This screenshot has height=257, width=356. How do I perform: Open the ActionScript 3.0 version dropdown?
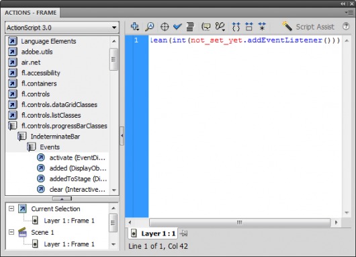[x=62, y=28]
